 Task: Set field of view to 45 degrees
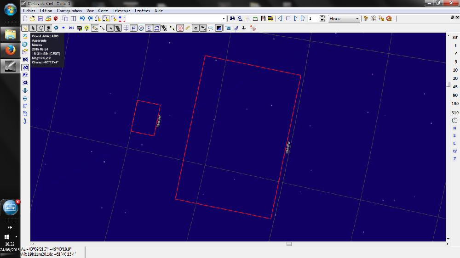455,87
